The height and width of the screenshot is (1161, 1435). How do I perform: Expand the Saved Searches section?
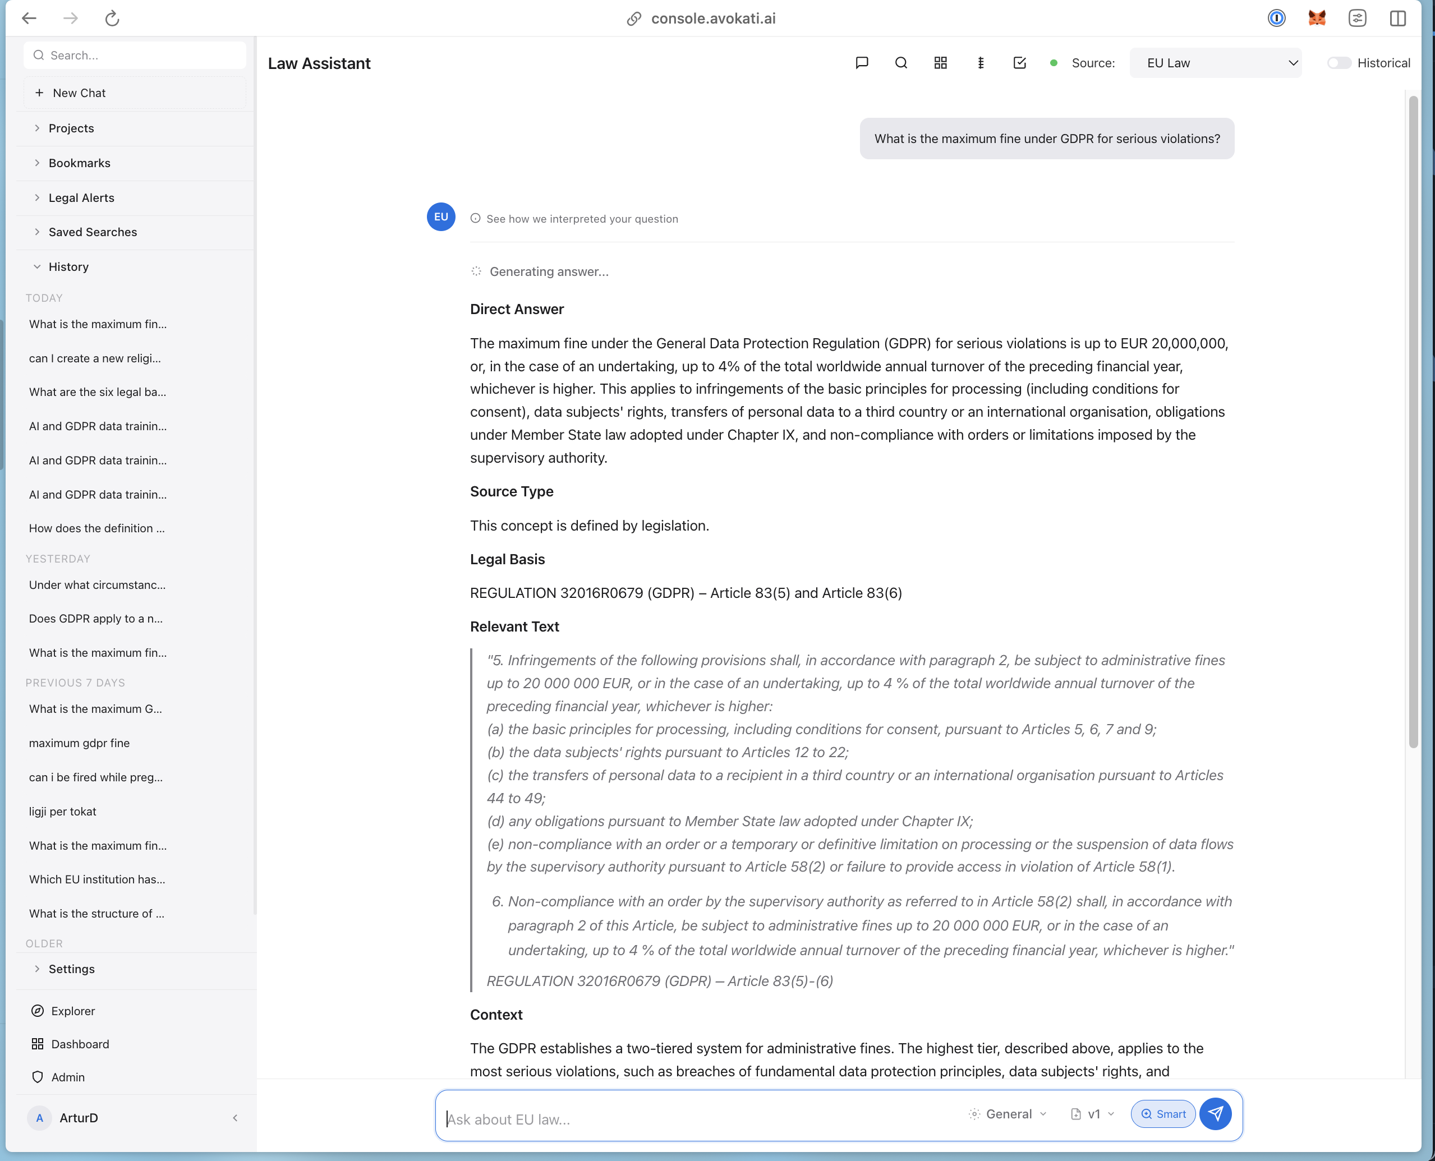click(x=91, y=232)
